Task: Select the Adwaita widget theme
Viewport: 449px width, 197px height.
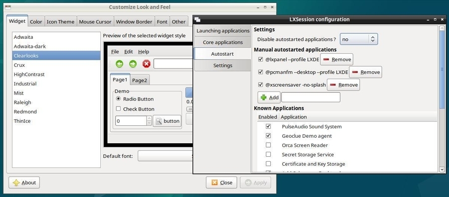Action: click(x=56, y=37)
